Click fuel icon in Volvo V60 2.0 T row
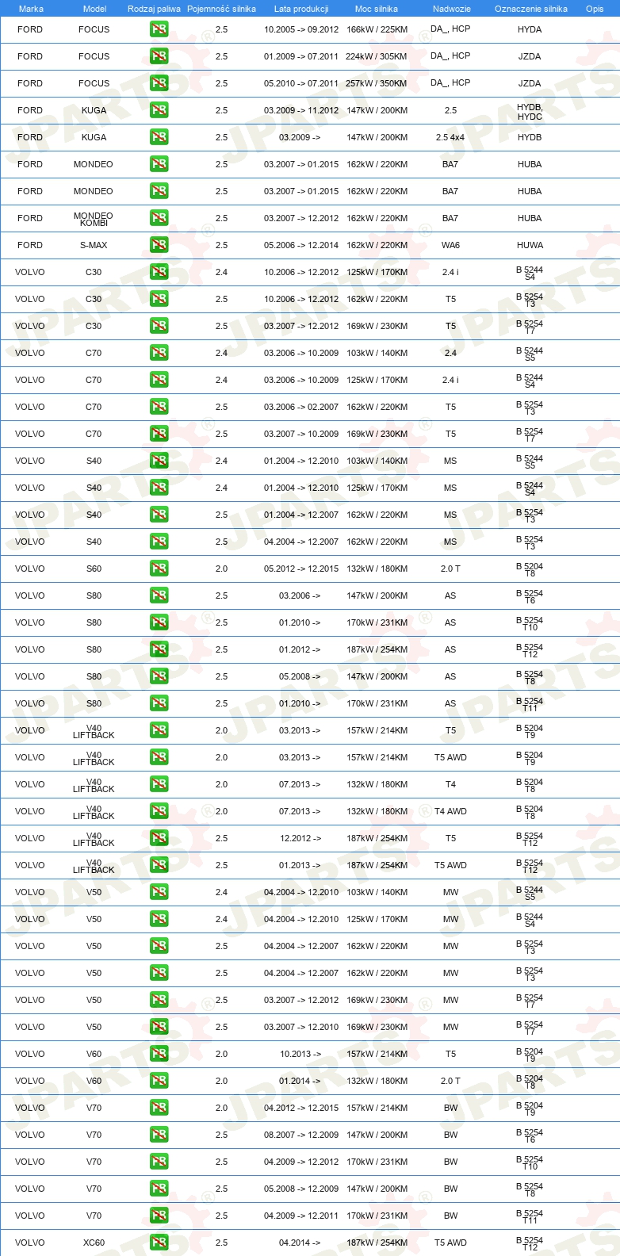This screenshot has width=620, height=1256. pos(159,1081)
